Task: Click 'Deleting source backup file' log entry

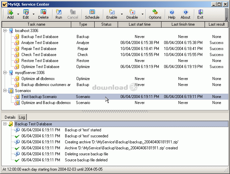Action: (x=86, y=154)
